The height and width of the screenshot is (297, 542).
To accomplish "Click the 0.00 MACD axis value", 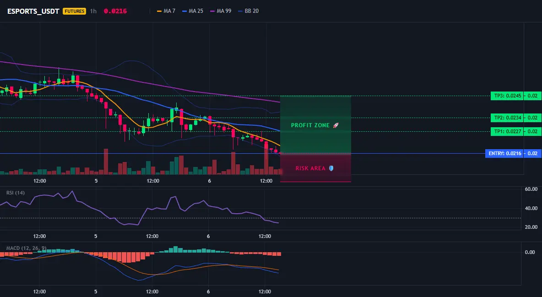I will click(530, 252).
